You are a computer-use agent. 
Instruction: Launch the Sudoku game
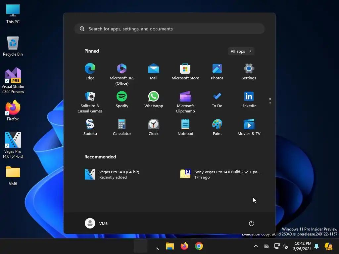point(90,127)
